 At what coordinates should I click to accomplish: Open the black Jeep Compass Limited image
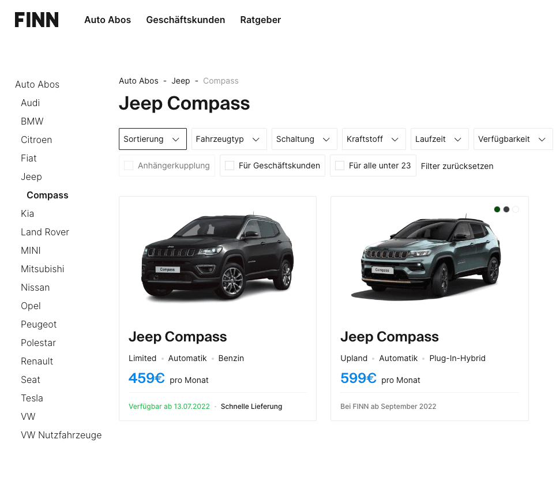coord(217,257)
